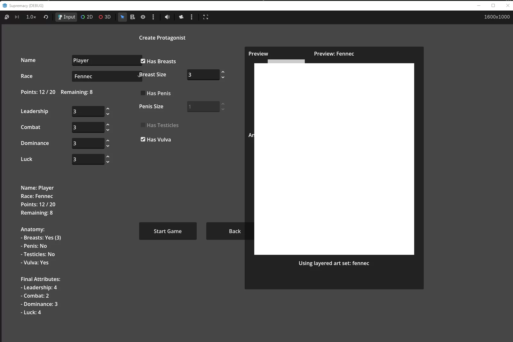Click the Name input field containing Player
Viewport: 513px width, 342px height.
107,60
